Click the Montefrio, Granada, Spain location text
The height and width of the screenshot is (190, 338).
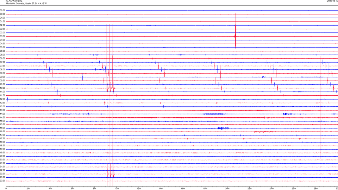pyautogui.click(x=18, y=4)
